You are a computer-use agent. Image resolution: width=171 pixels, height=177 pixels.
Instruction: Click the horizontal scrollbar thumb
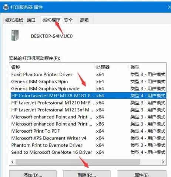(x=78, y=162)
